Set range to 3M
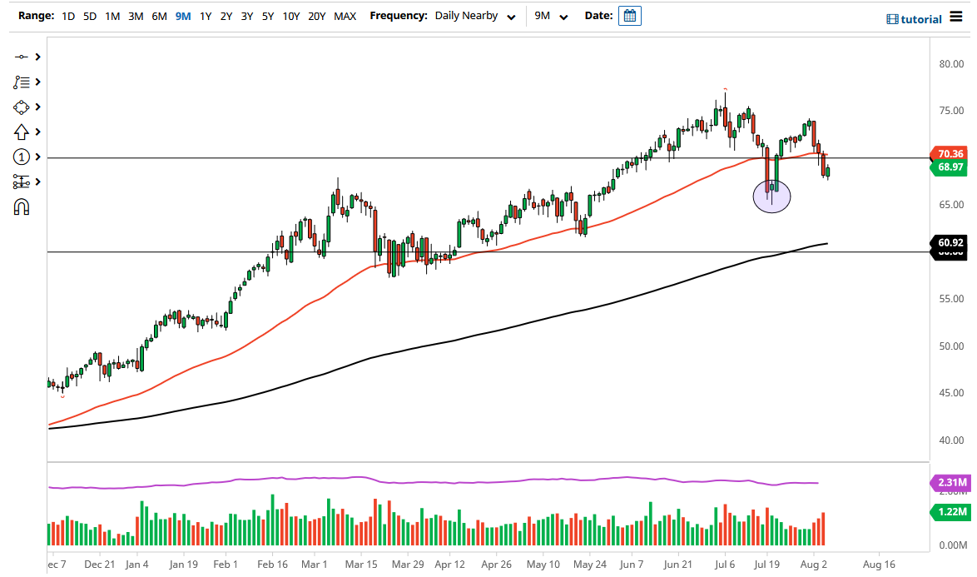The image size is (977, 577). tap(136, 16)
